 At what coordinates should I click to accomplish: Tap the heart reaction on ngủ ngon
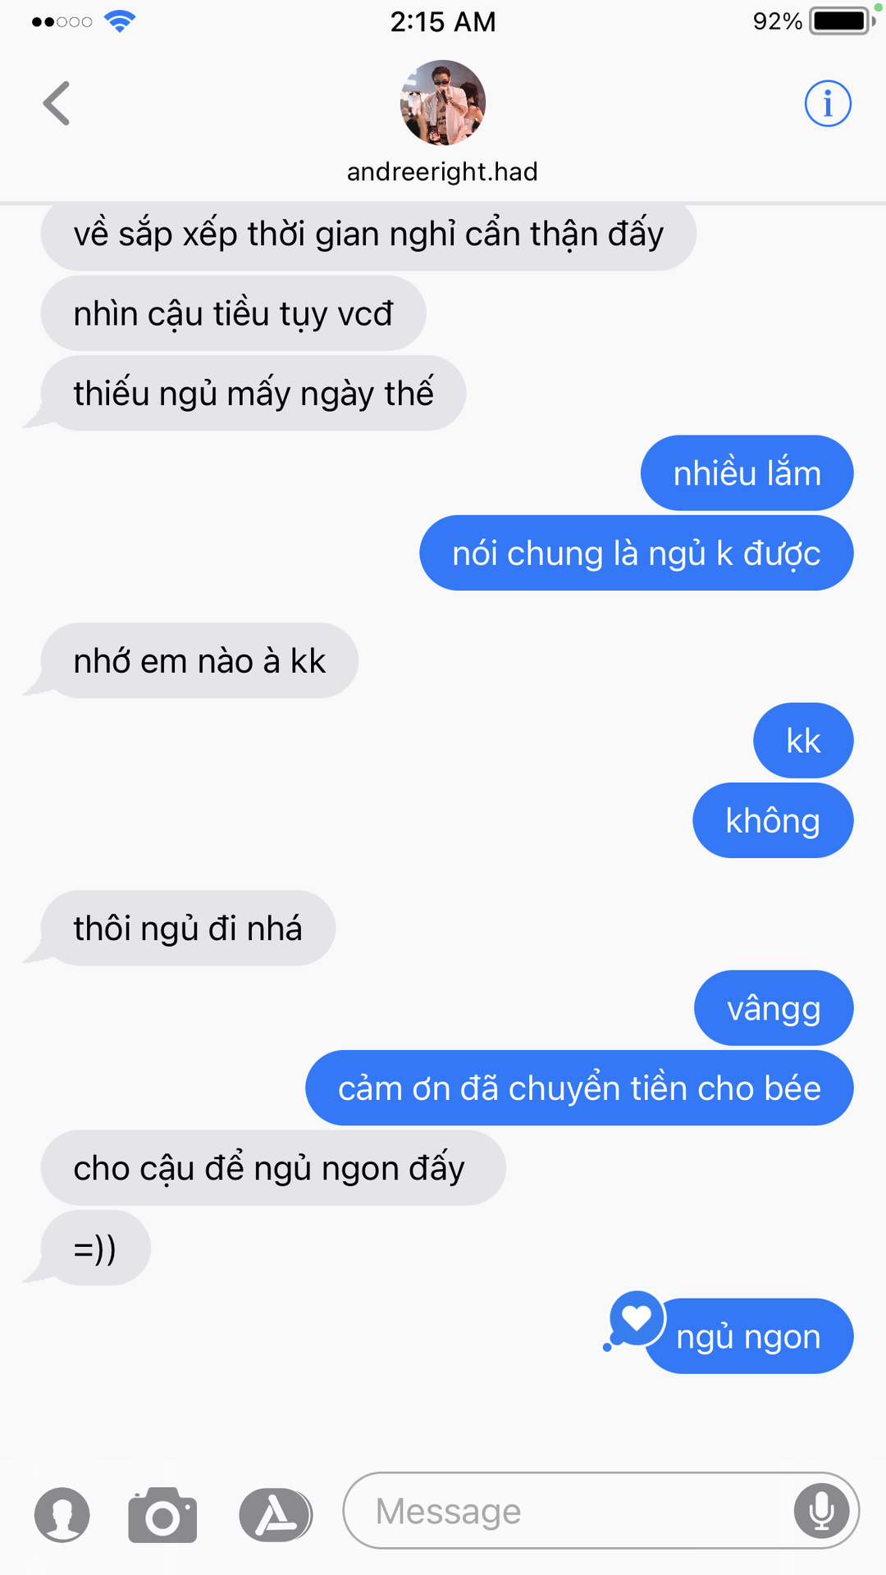(x=637, y=1318)
